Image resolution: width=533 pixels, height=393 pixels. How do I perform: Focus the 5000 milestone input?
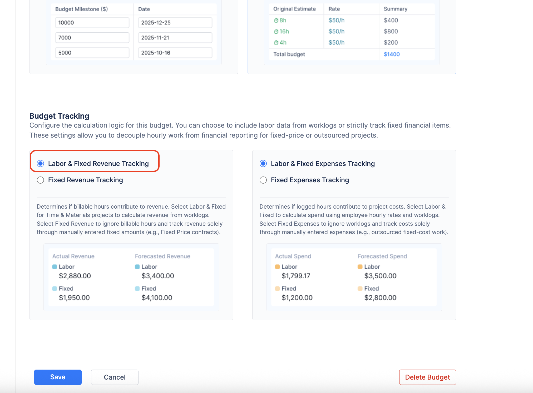point(92,53)
